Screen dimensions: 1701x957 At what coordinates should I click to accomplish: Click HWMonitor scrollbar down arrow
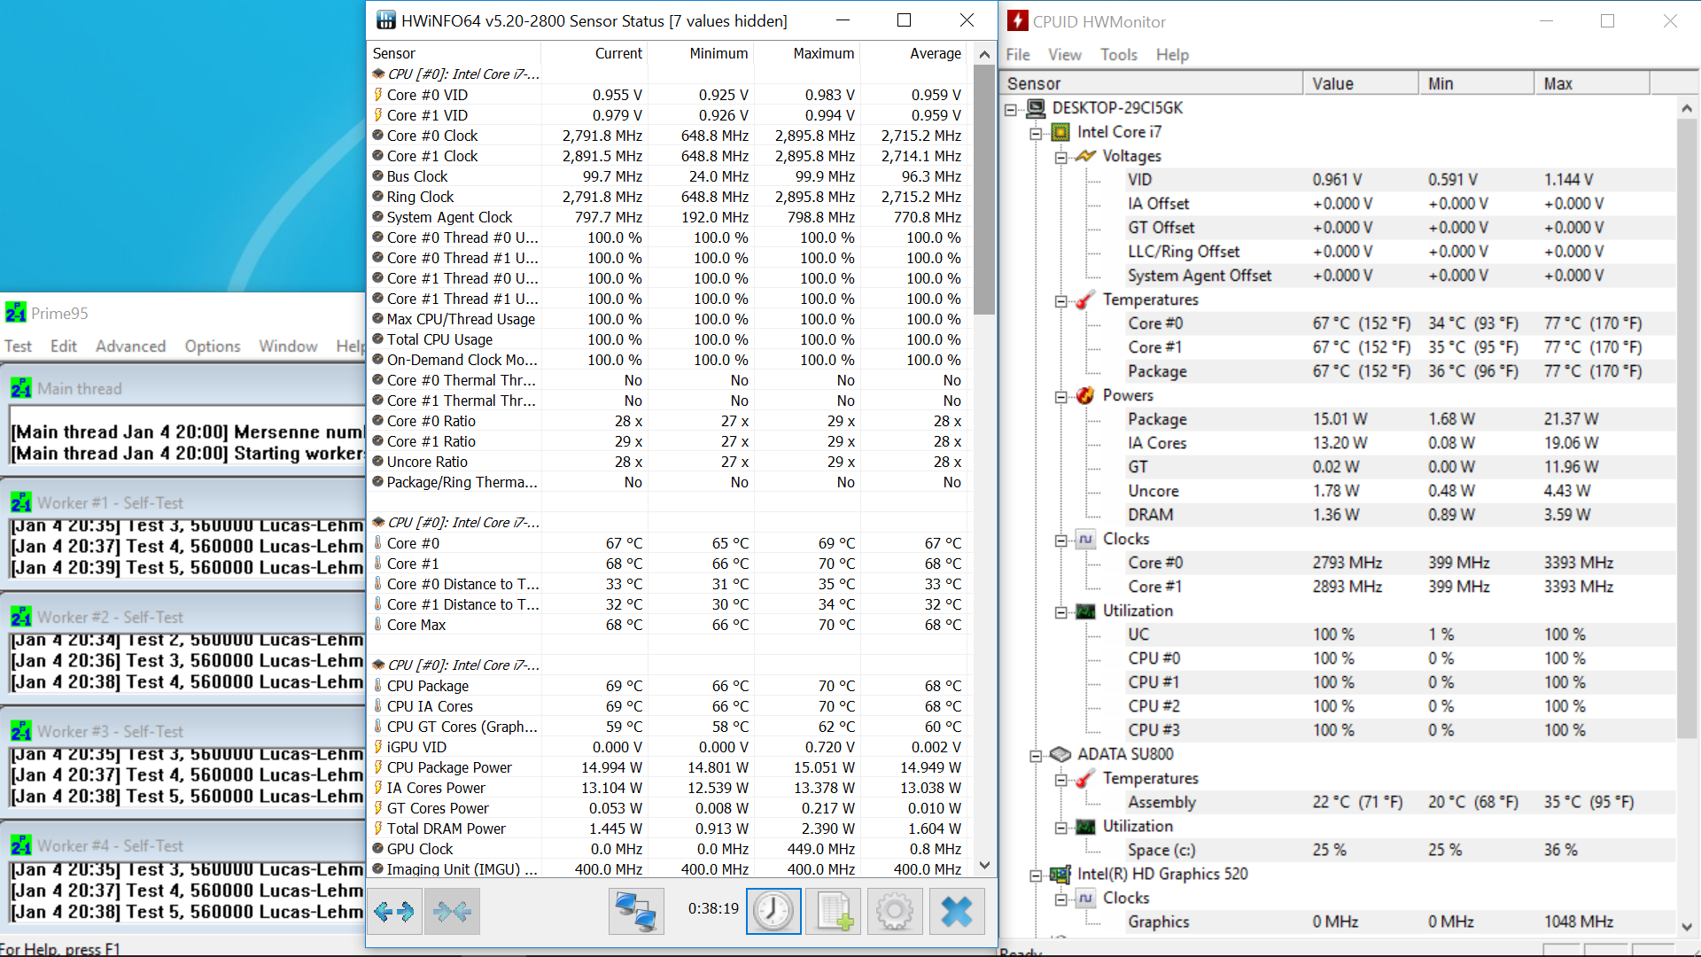[1686, 927]
